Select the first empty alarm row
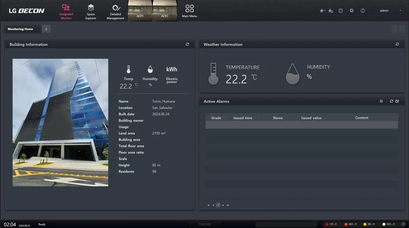 [302, 125]
